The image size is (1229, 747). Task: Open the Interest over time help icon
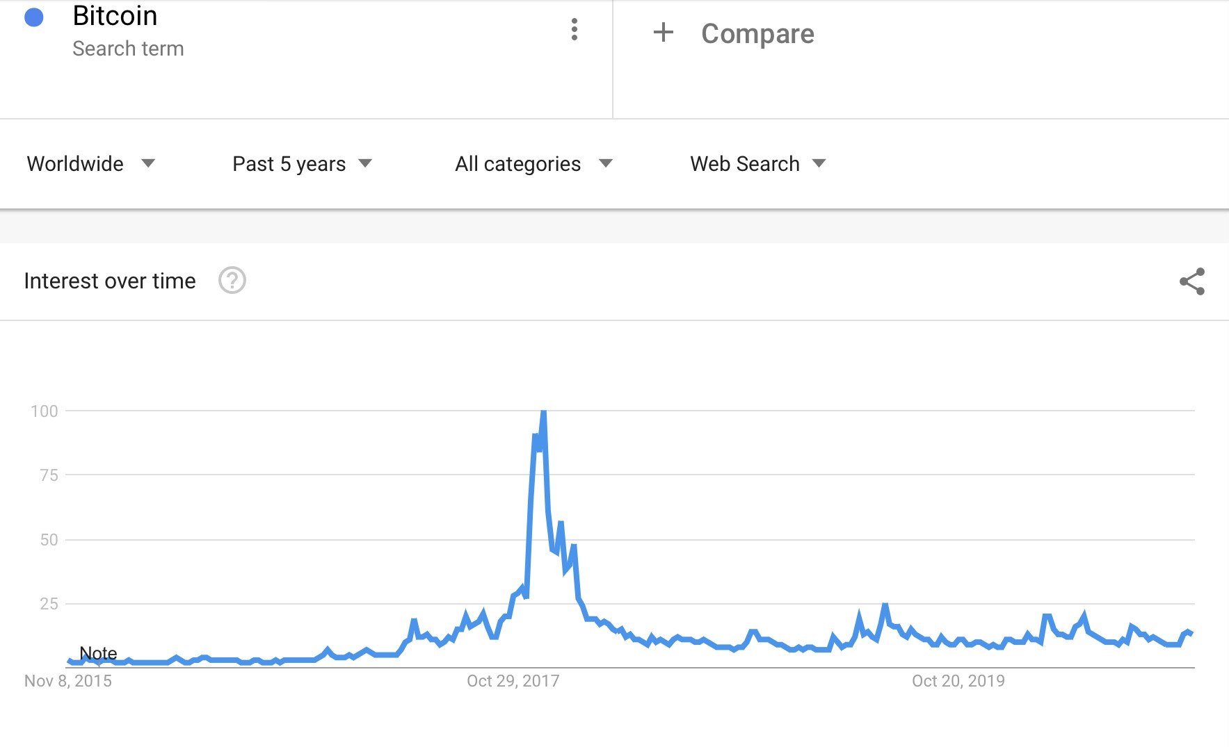tap(232, 281)
